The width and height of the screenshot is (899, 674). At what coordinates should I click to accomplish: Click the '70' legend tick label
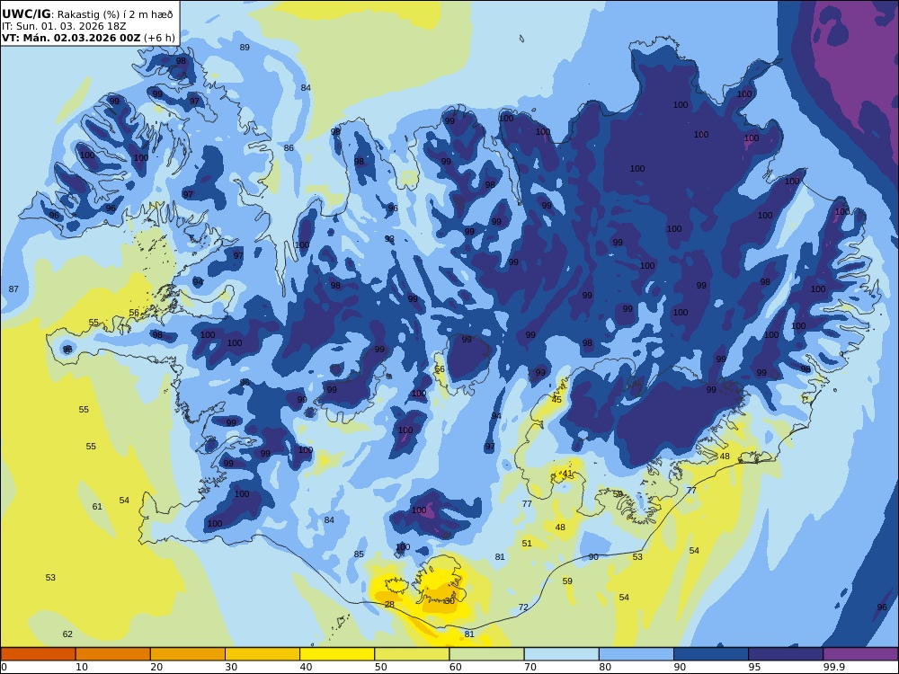[x=530, y=667]
